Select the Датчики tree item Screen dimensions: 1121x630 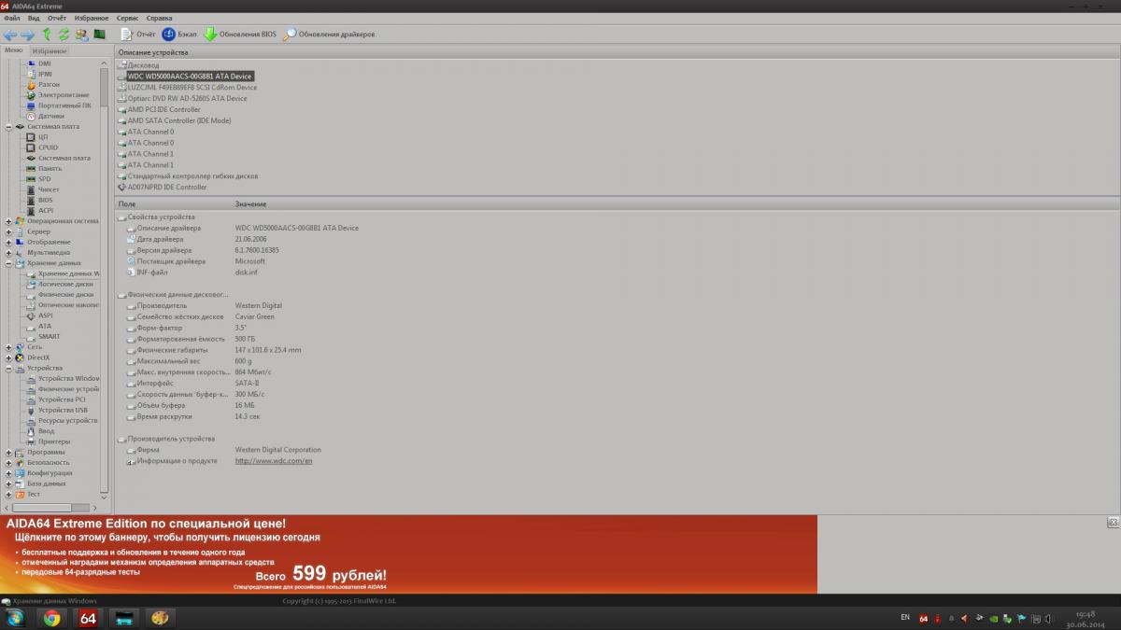(x=51, y=116)
